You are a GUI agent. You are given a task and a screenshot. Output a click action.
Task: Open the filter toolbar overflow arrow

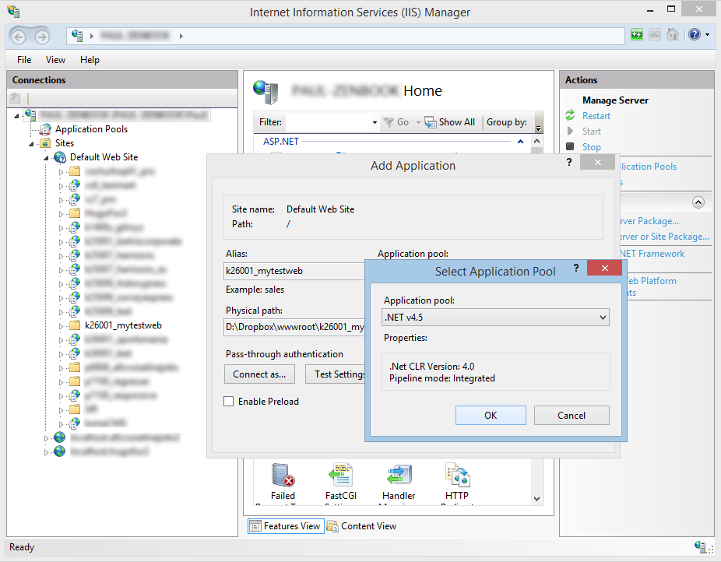coord(539,128)
